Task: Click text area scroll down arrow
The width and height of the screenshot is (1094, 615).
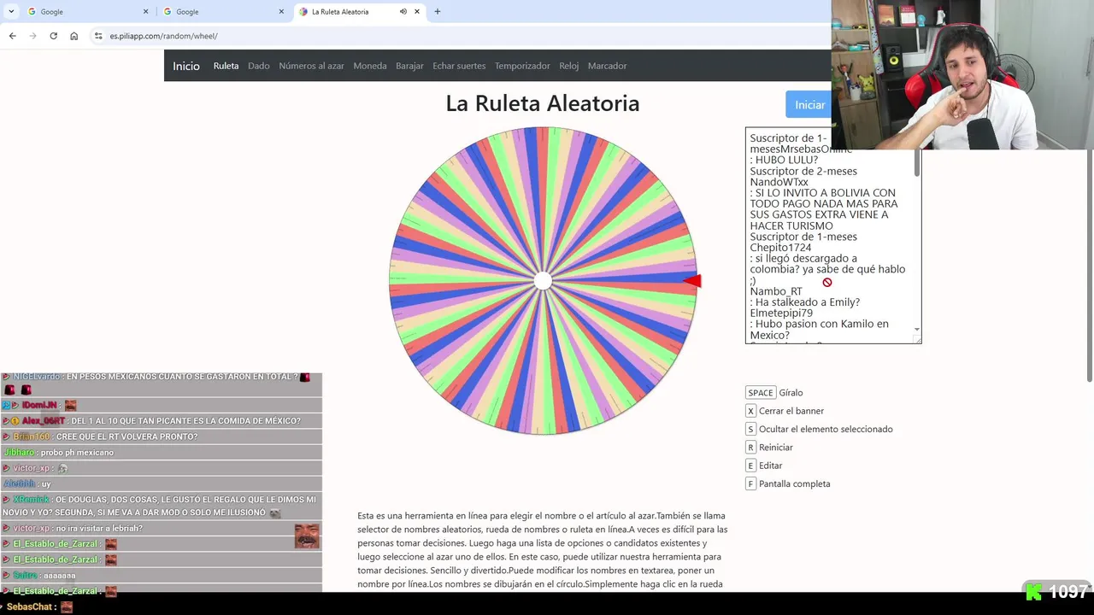Action: (917, 329)
